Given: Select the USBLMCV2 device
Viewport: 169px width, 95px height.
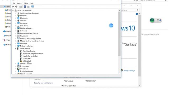Looking at the screenshot, I should click(x=27, y=61).
